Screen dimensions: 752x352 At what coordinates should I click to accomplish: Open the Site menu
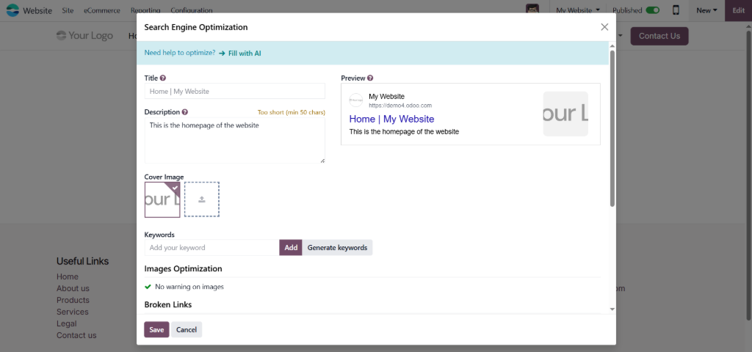coord(68,10)
